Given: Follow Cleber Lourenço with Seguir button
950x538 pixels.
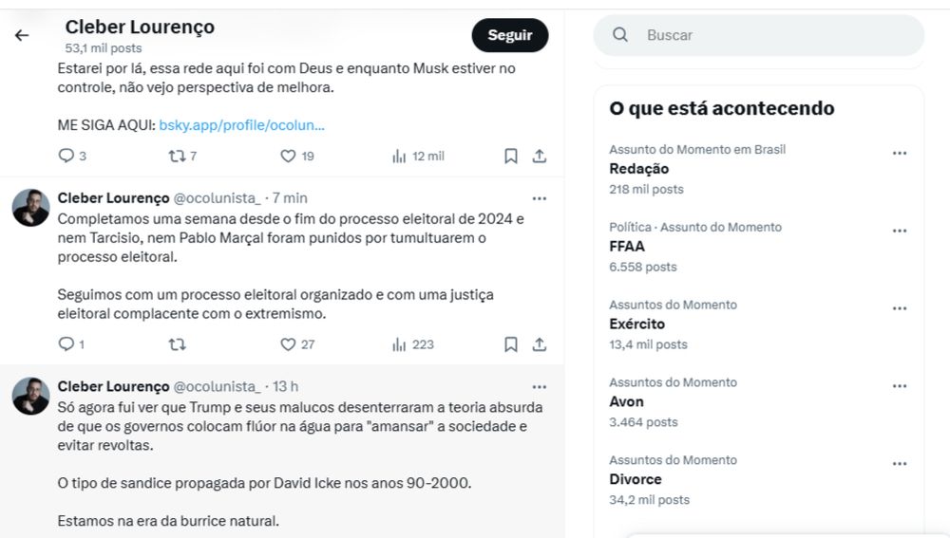Looking at the screenshot, I should 510,35.
